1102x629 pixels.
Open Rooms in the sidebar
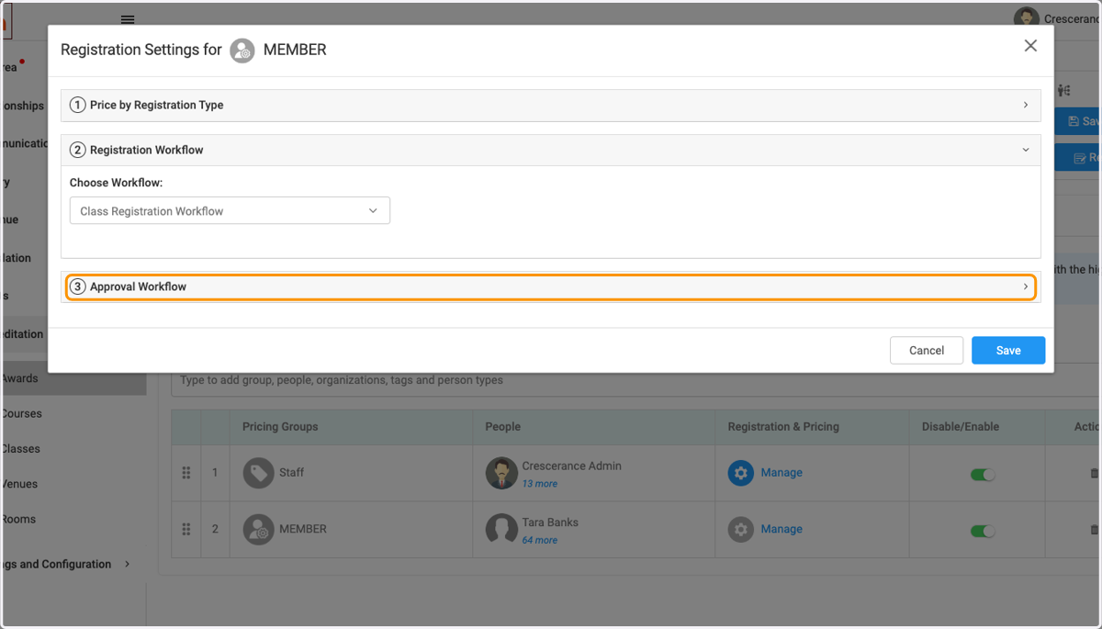point(17,519)
